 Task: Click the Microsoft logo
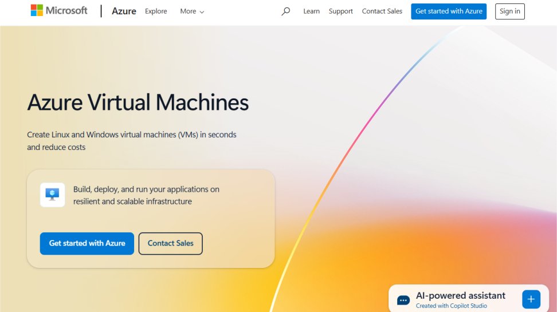tap(59, 11)
